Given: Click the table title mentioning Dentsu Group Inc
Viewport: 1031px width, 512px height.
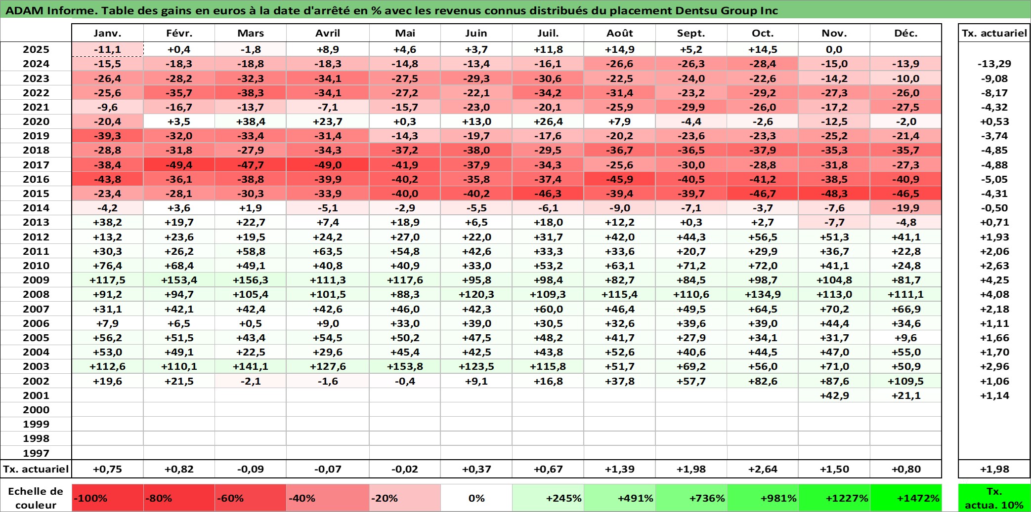Looking at the screenshot, I should [391, 10].
